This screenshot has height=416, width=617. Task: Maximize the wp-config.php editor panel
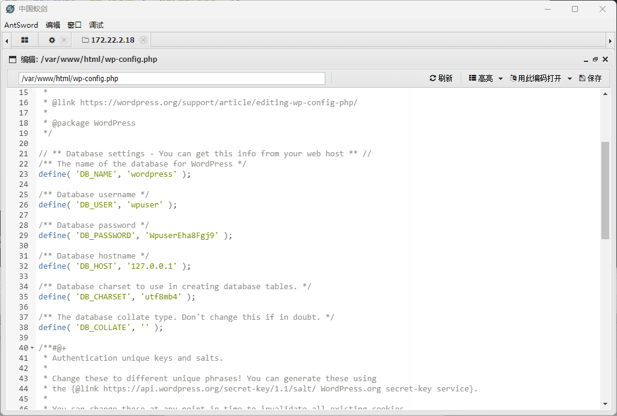point(595,60)
